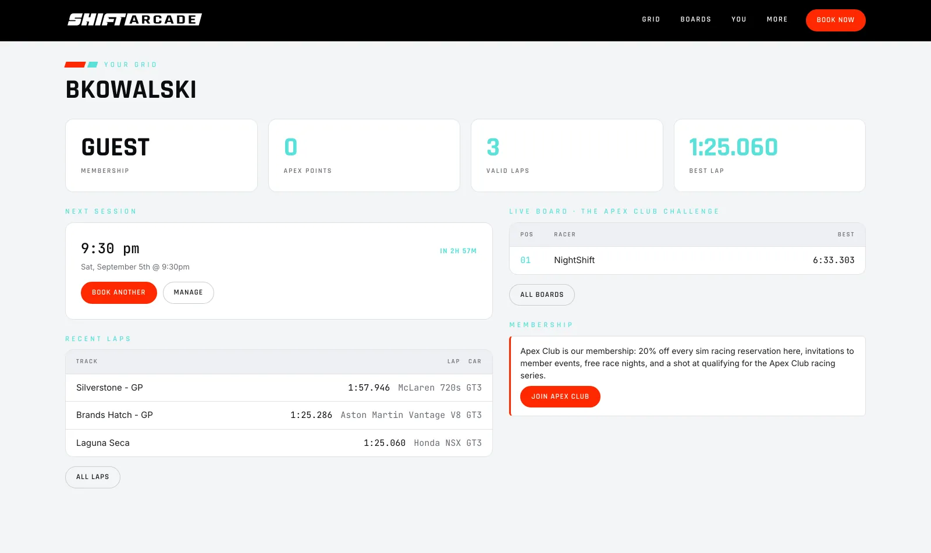Viewport: 931px width, 553px height.
Task: Click the NightShift racer entry
Action: [x=574, y=260]
